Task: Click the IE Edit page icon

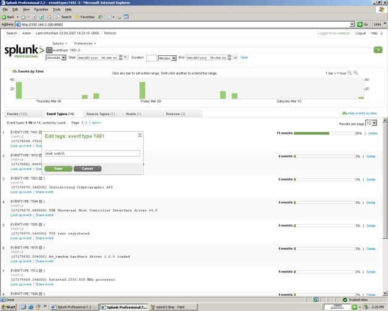Action: point(126,17)
